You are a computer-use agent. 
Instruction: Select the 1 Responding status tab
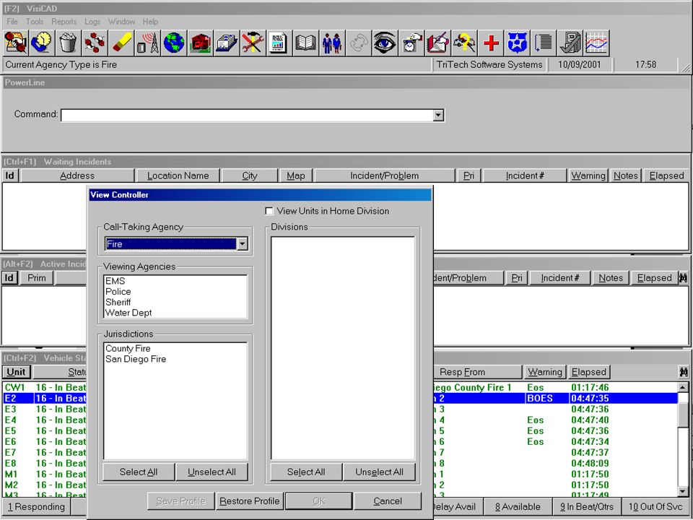36,507
